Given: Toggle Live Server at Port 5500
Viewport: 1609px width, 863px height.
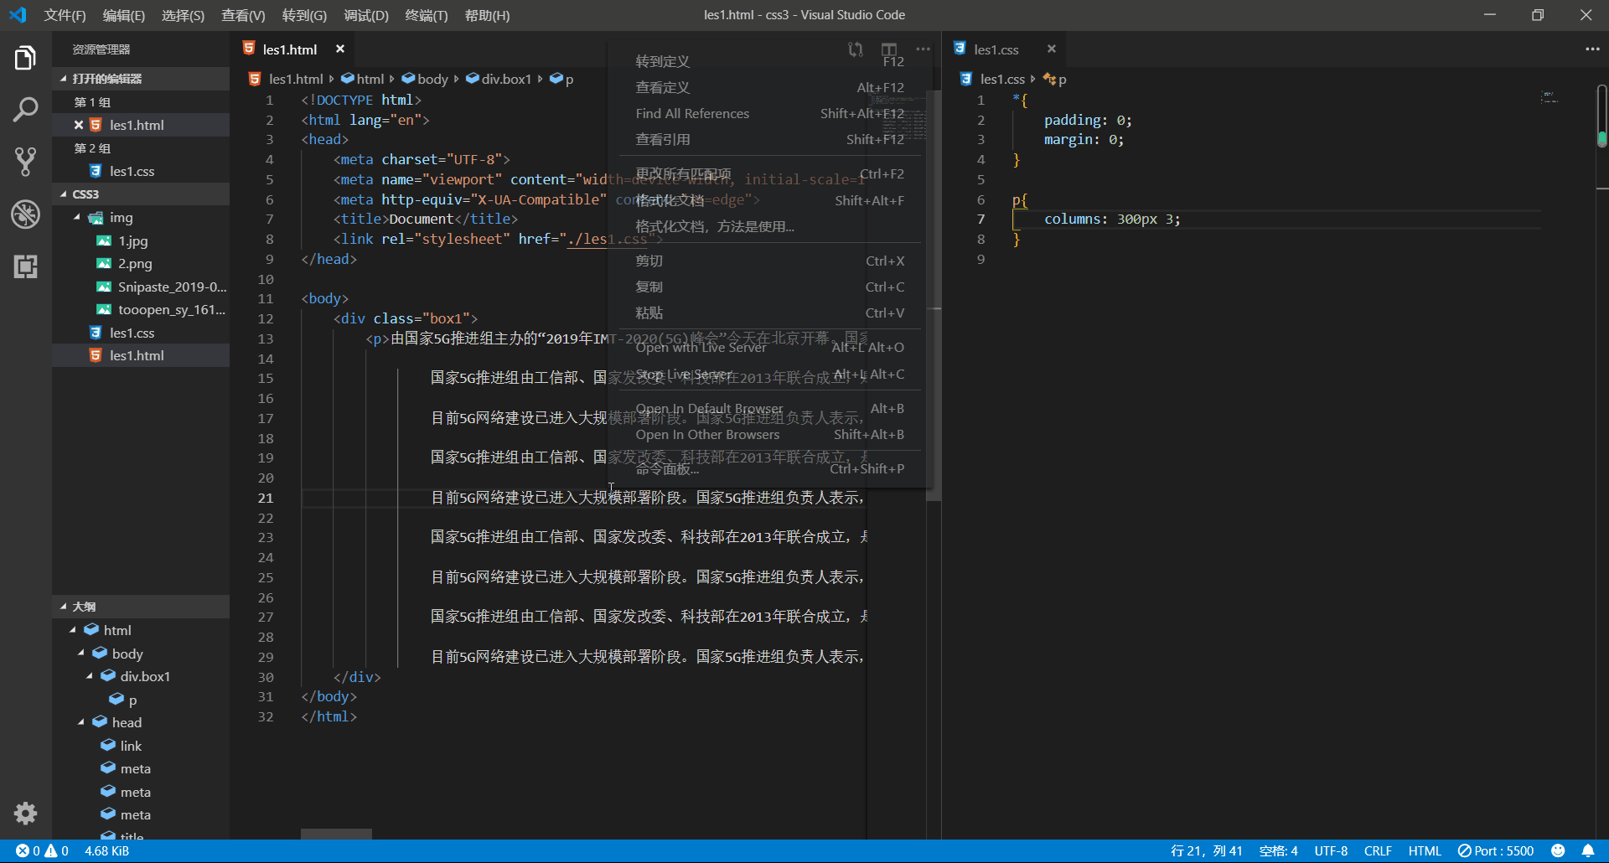Looking at the screenshot, I should pos(1496,850).
